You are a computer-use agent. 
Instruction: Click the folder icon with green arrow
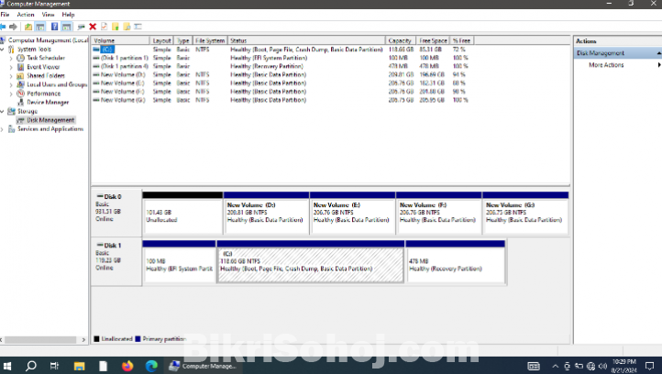(x=115, y=27)
